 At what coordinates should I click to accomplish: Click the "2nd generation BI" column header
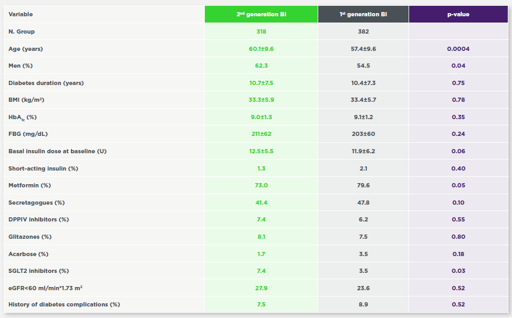tap(261, 15)
